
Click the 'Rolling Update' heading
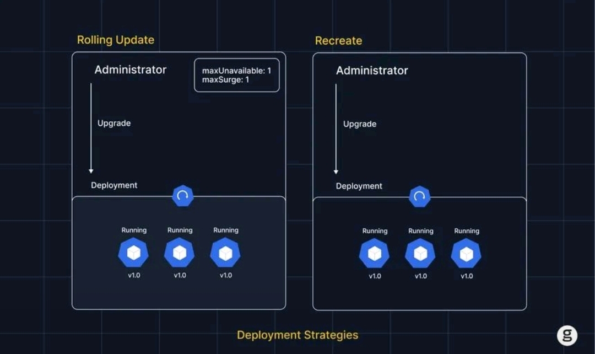(116, 40)
